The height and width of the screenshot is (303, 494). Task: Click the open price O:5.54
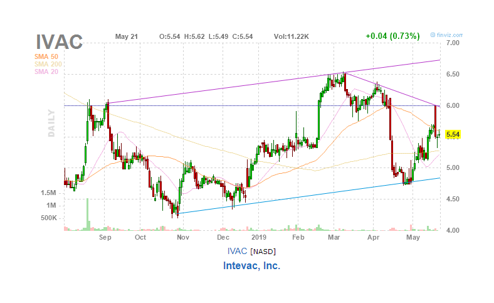click(x=169, y=36)
